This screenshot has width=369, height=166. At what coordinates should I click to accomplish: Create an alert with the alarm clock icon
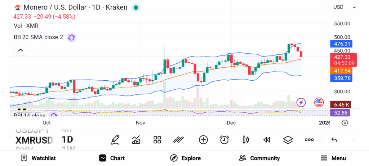pos(224,140)
